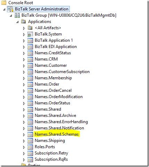Click the Names.CreditStatus application icon
This screenshot has width=149, height=167.
30,53
